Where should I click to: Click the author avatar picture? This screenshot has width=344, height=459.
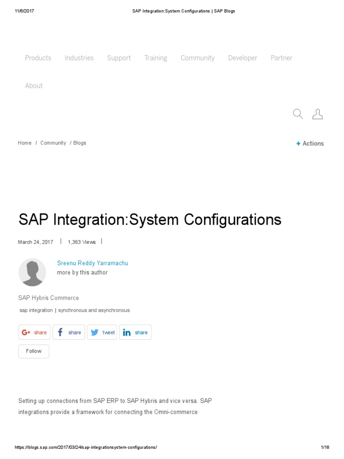(x=32, y=272)
